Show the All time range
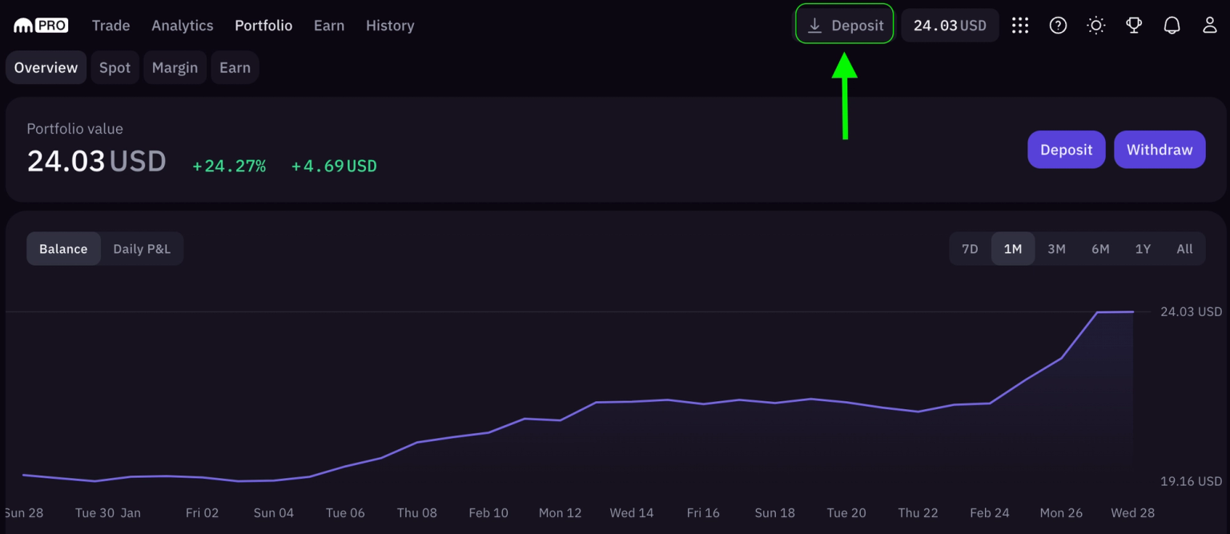This screenshot has height=534, width=1230. pos(1184,249)
